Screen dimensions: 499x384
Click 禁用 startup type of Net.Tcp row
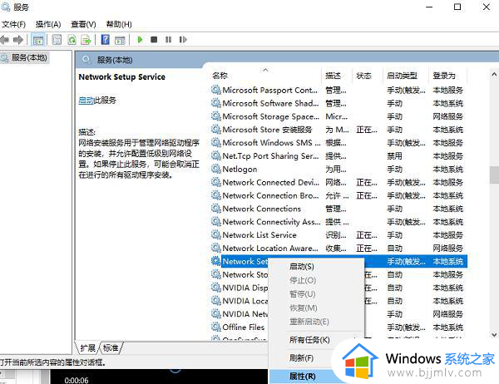[394, 156]
